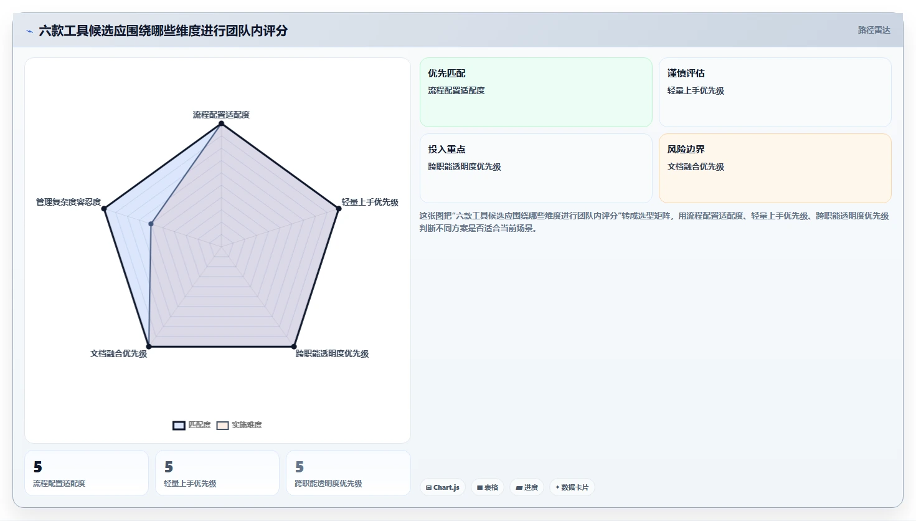
Task: Open the stat card 5 流程配置适配度
Action: [87, 473]
